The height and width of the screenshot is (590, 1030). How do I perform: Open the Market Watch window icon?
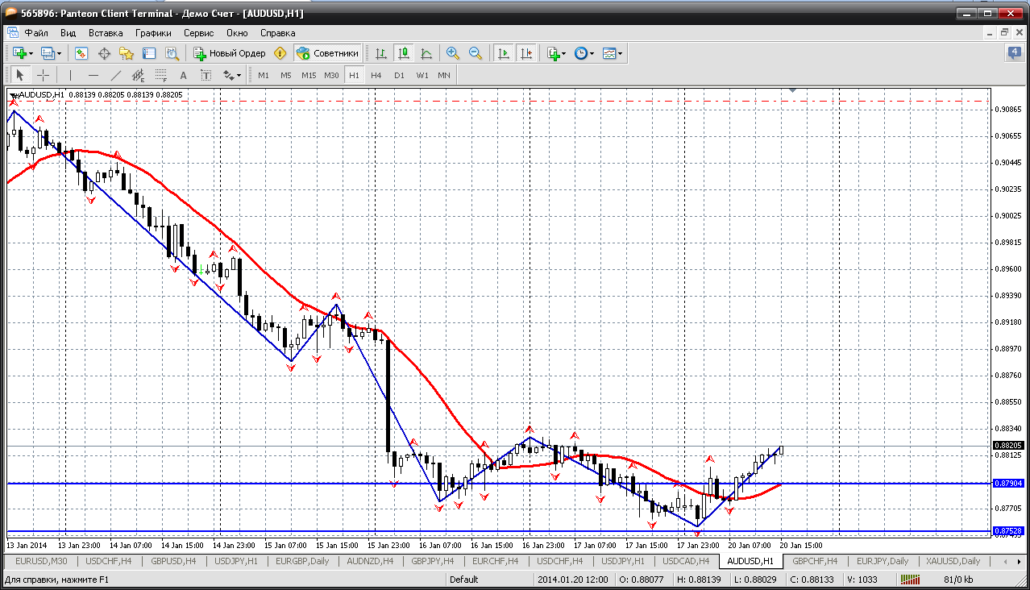click(x=81, y=53)
